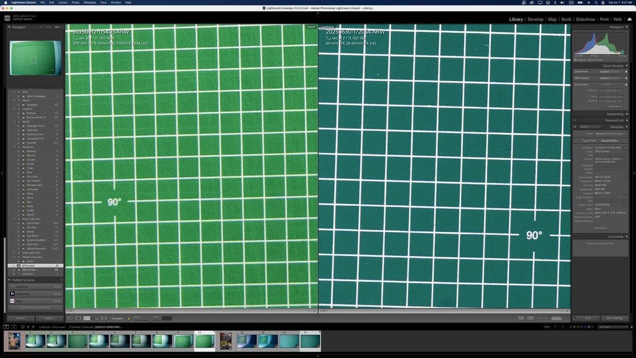
Task: Toggle the second monitor window icon
Action: pos(13,327)
